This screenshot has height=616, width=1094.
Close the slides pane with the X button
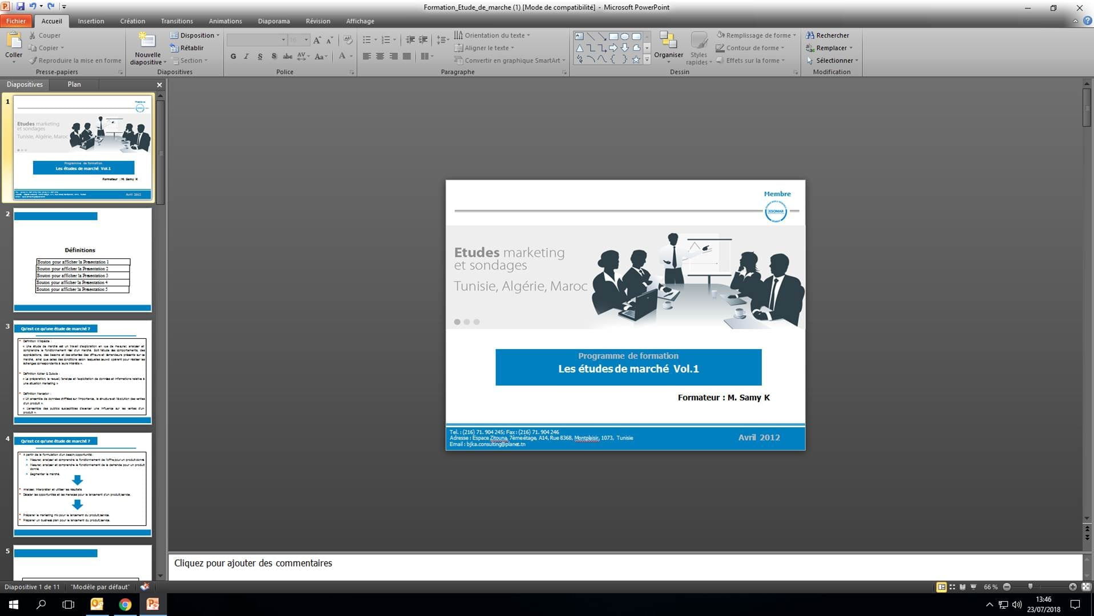[x=159, y=84]
